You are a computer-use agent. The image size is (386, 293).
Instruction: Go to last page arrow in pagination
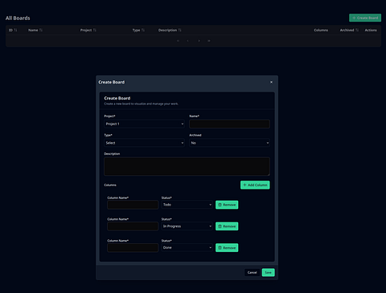pos(209,41)
